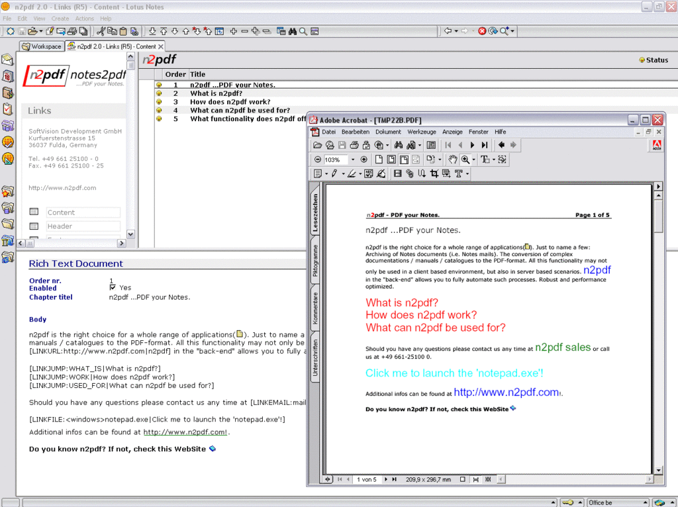This screenshot has width=678, height=507.
Task: Click the binoculars Find icon in Lotus Notes toolbar
Action: pyautogui.click(x=292, y=31)
